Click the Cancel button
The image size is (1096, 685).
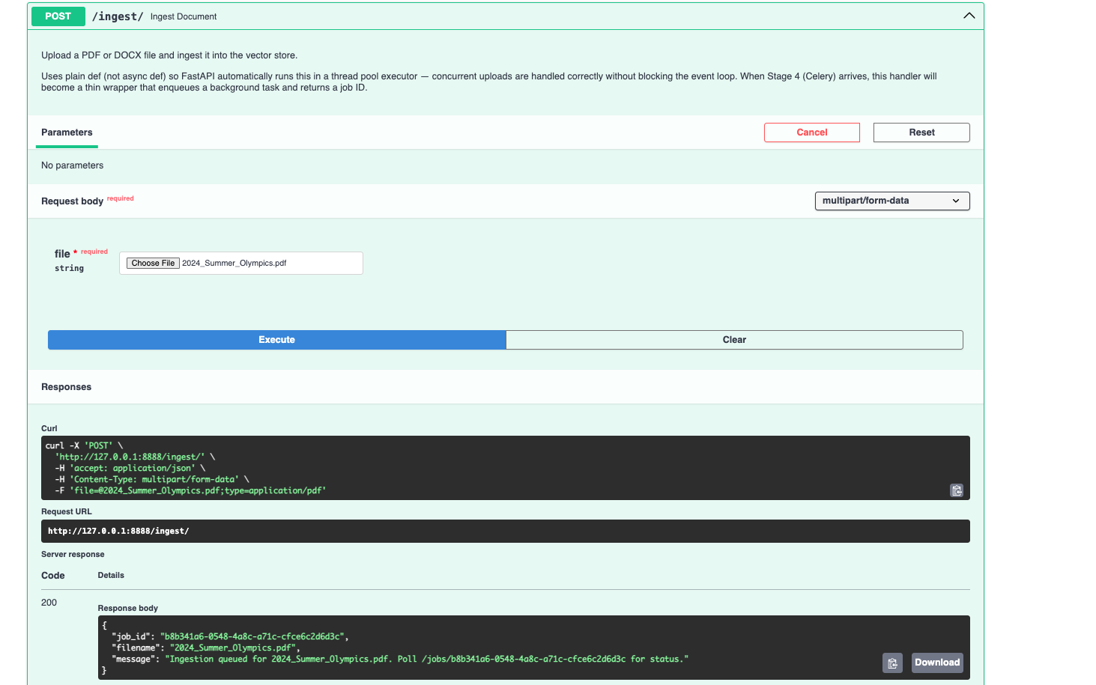812,133
